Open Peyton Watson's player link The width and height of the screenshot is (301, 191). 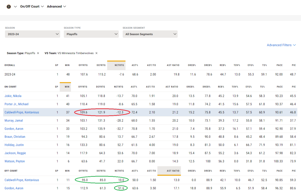click(x=14, y=161)
